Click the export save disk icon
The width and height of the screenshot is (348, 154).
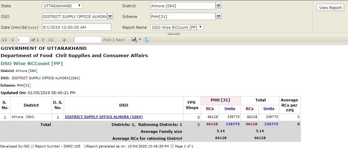click(x=134, y=40)
